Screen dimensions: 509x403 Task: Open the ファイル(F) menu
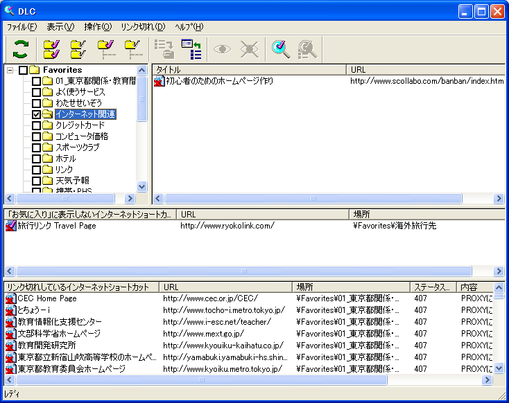[22, 27]
